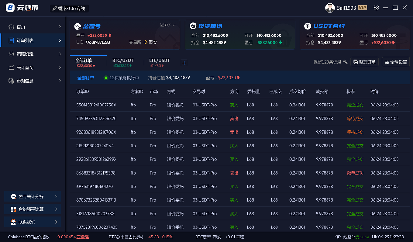Click the 时间 column header
The image size is (413, 242).
375,92
